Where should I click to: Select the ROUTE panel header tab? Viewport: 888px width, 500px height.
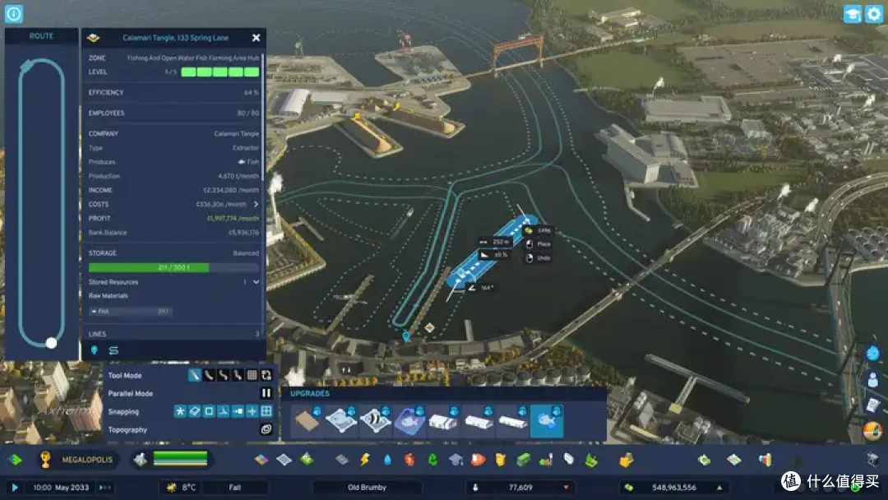41,36
